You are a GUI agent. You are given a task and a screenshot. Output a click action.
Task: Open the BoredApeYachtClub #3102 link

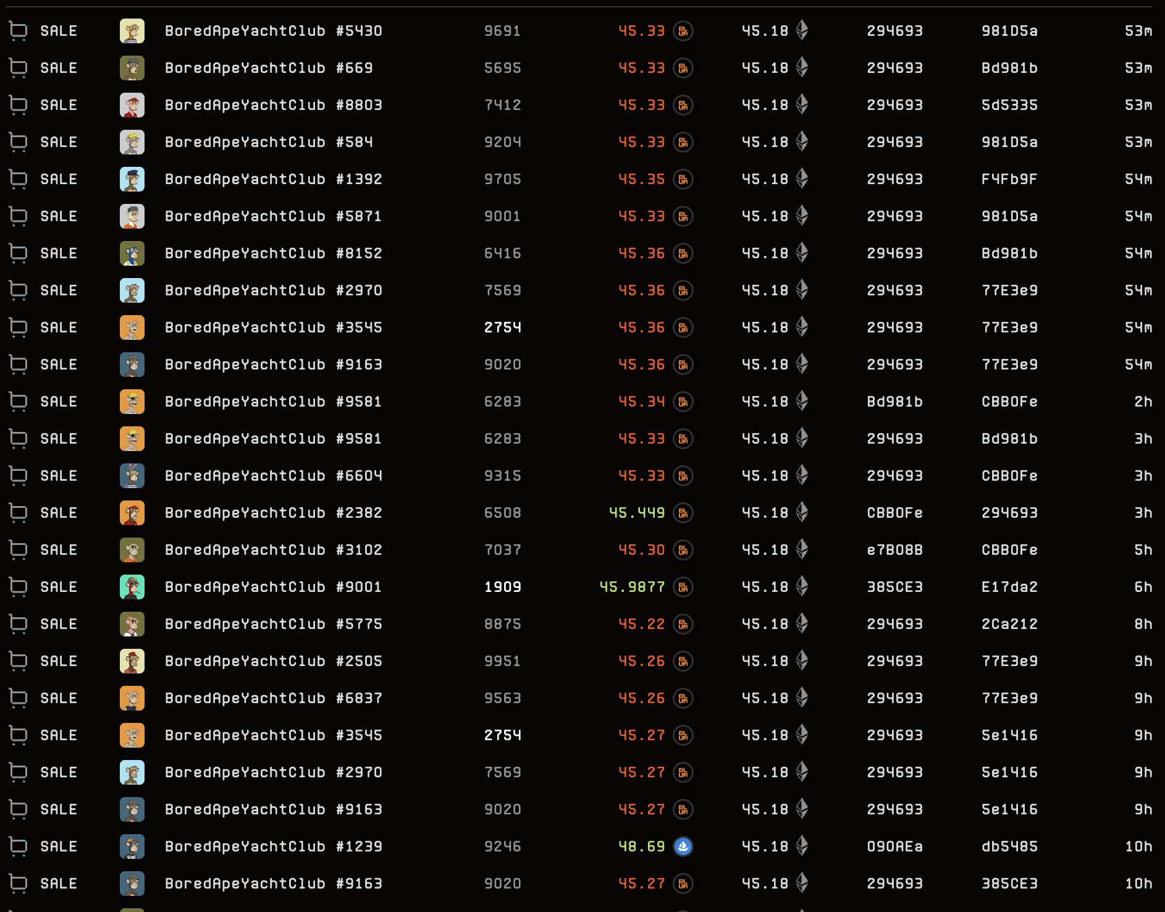coord(274,550)
